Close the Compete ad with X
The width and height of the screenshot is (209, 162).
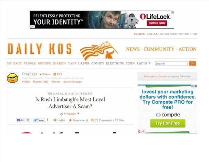point(196,86)
